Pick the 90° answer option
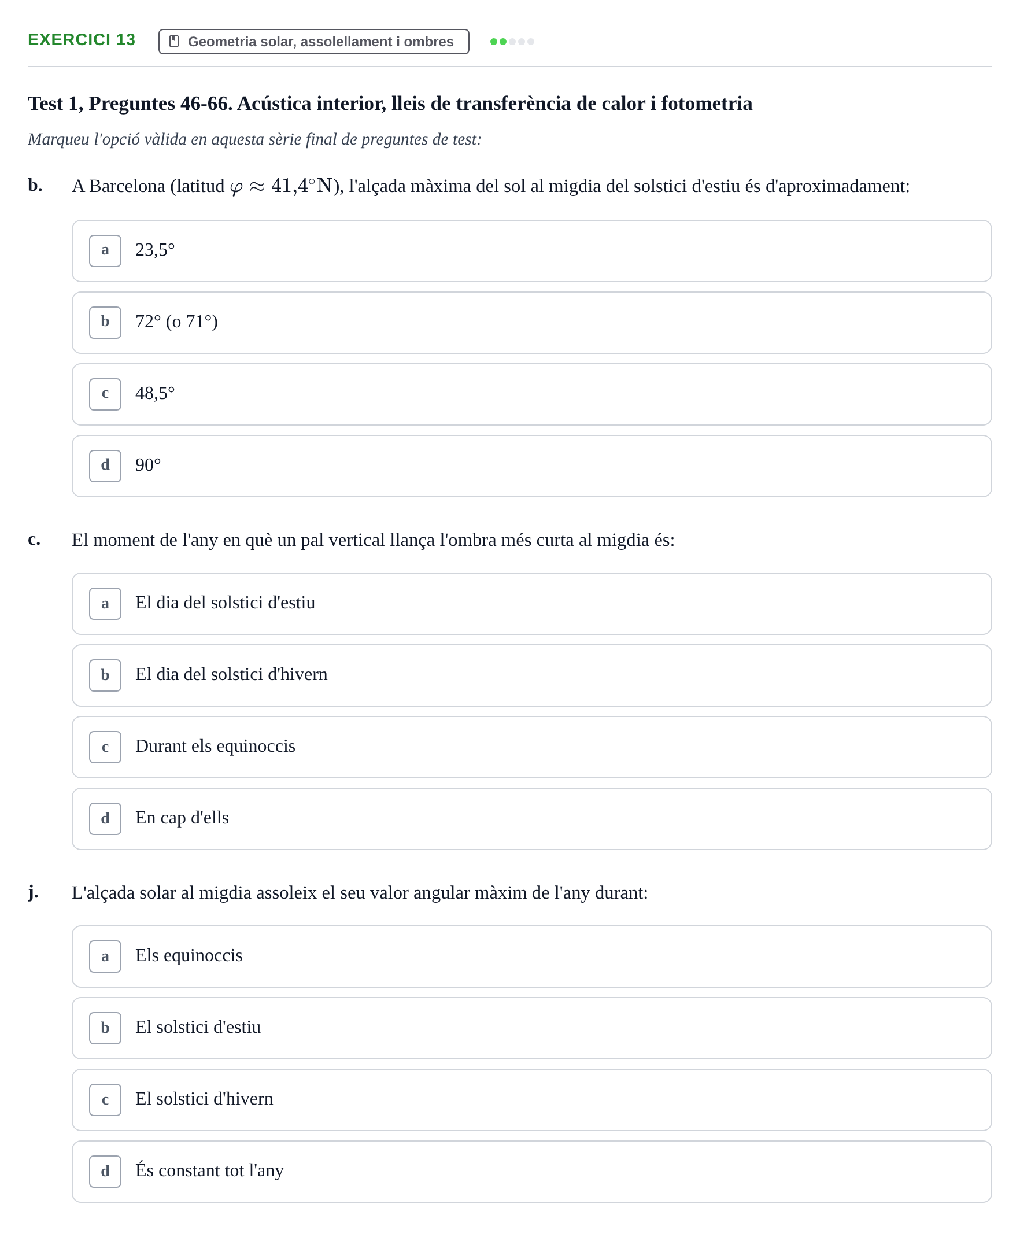 [x=532, y=466]
